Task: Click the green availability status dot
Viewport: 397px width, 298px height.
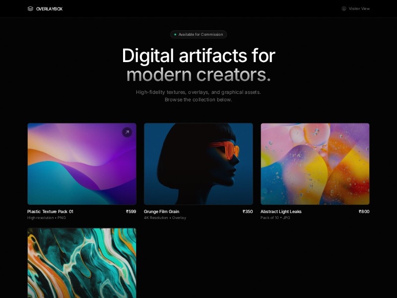Action: point(175,34)
